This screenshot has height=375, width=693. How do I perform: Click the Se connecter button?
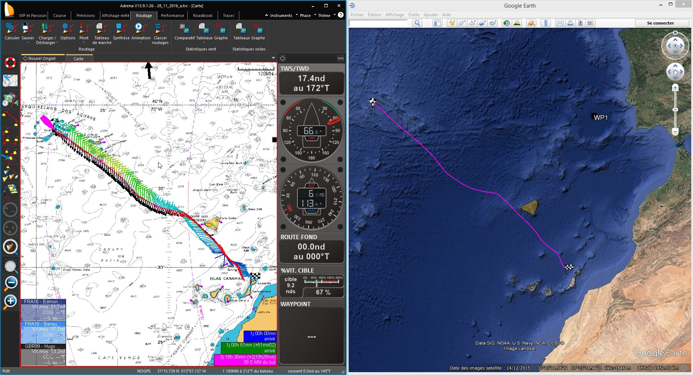660,23
